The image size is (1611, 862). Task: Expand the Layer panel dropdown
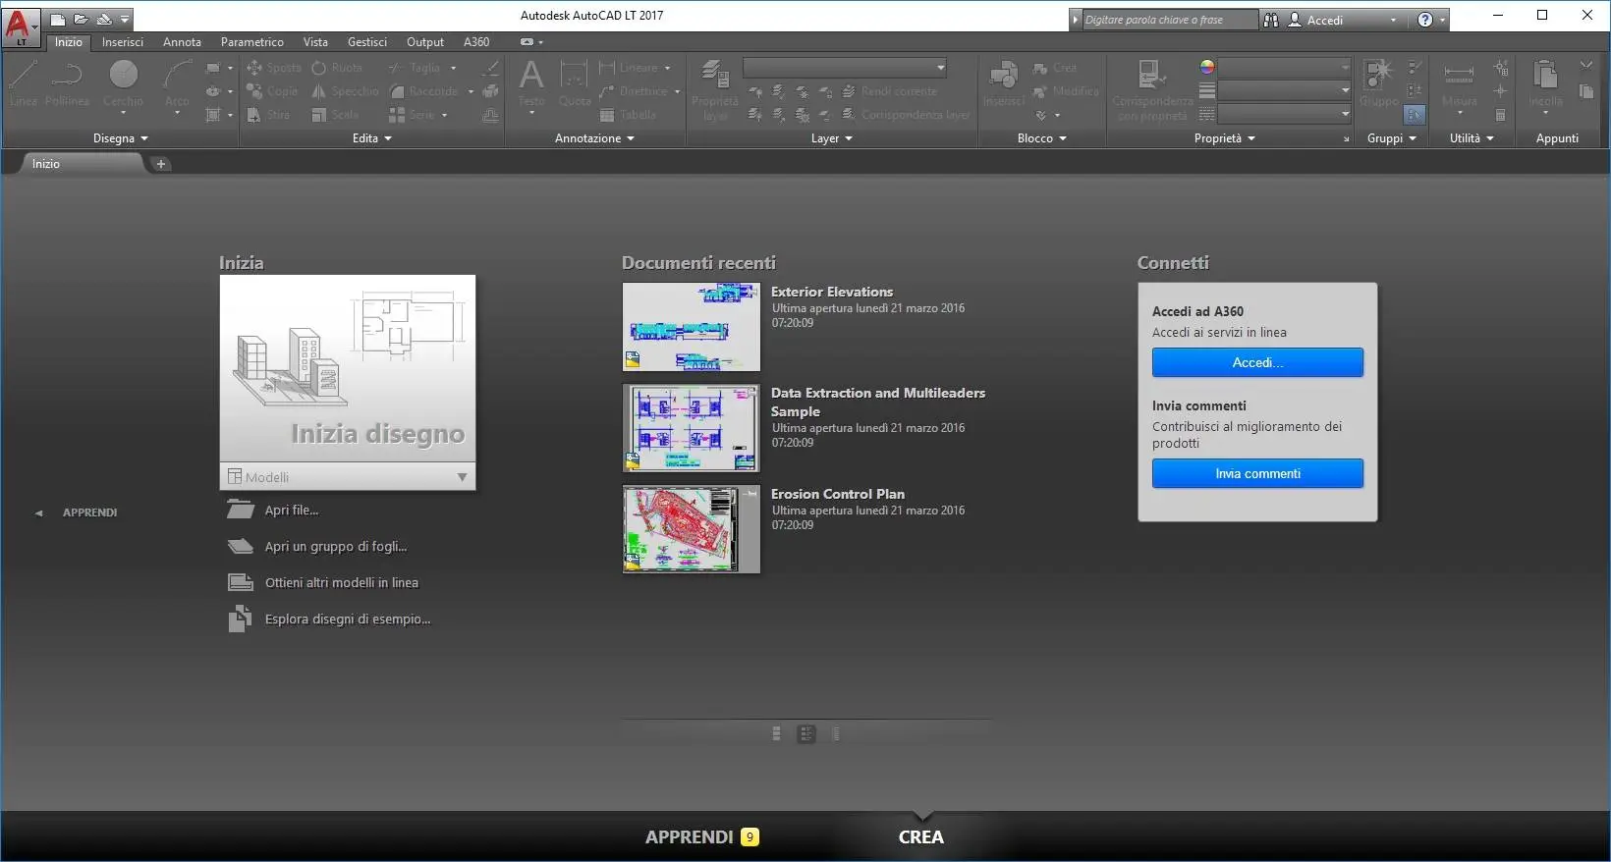831,138
